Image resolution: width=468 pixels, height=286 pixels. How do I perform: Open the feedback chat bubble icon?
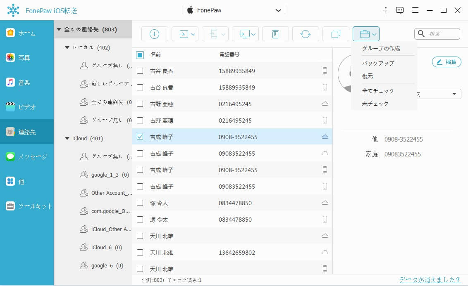pos(400,10)
